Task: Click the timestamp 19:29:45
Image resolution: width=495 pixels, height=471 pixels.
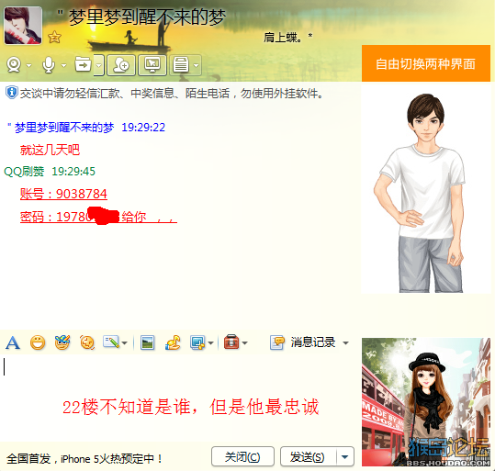Action: [x=73, y=172]
